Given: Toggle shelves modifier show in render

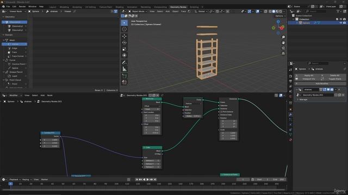Looking at the screenshot, I should 332,89.
